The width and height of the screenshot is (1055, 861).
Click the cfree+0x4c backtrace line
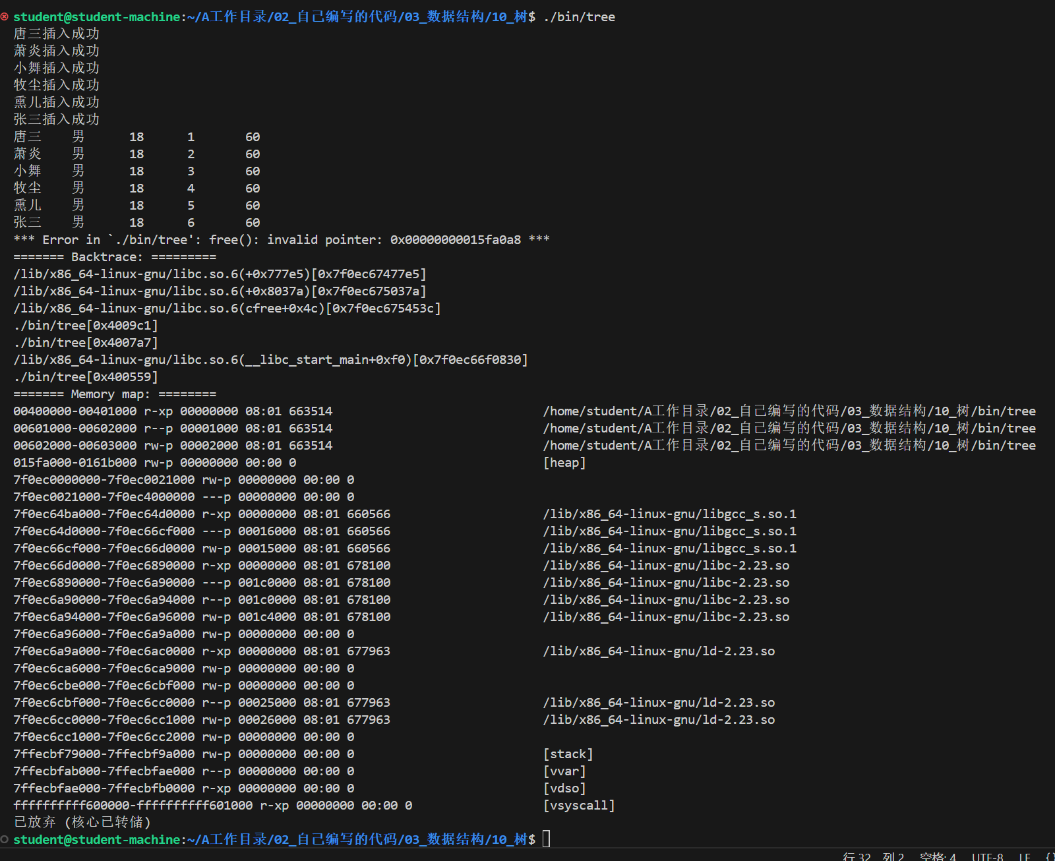tap(227, 308)
